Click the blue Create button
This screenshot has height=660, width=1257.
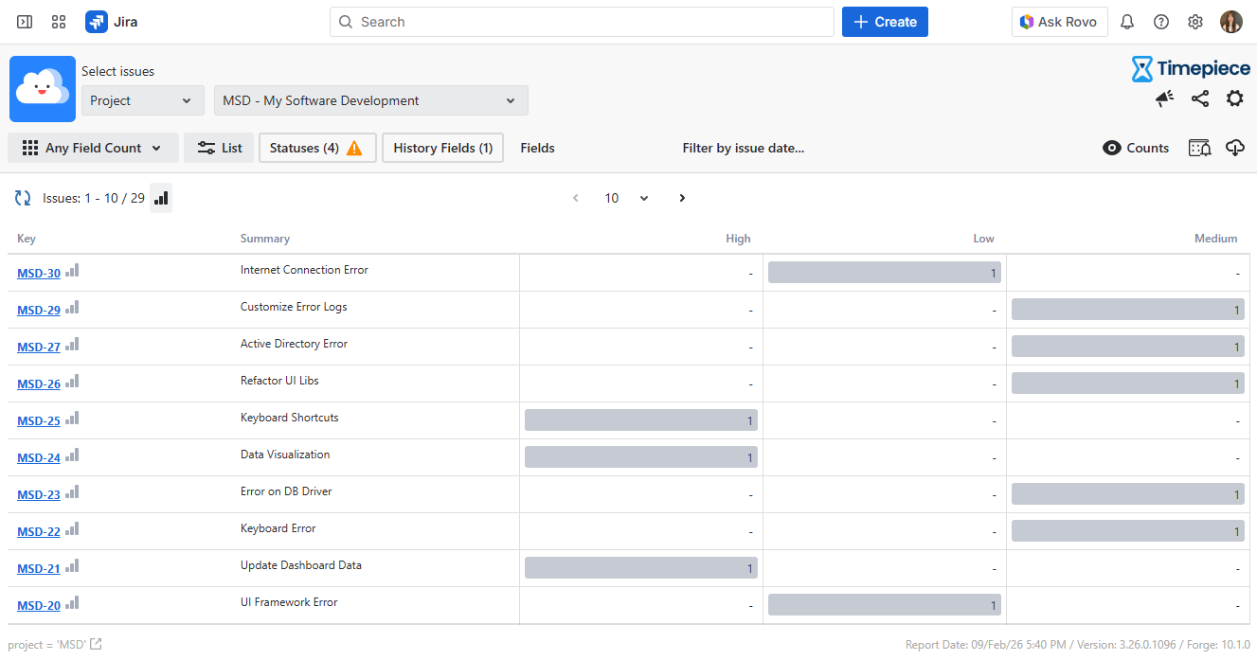coord(884,22)
